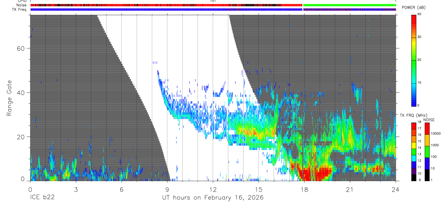Click the 15 tick label on time axis

point(259,189)
